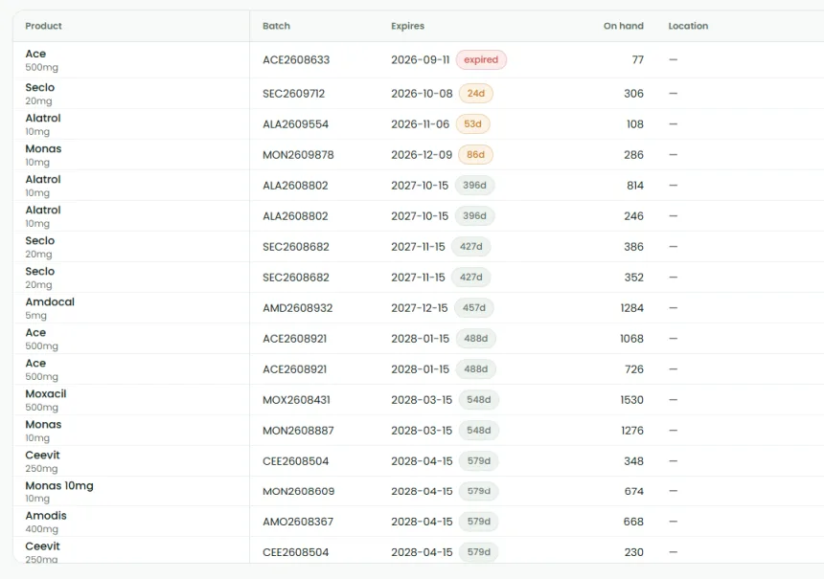Image resolution: width=824 pixels, height=579 pixels.
Task: Select the Amdocal 5mg product row
Action: (419, 308)
